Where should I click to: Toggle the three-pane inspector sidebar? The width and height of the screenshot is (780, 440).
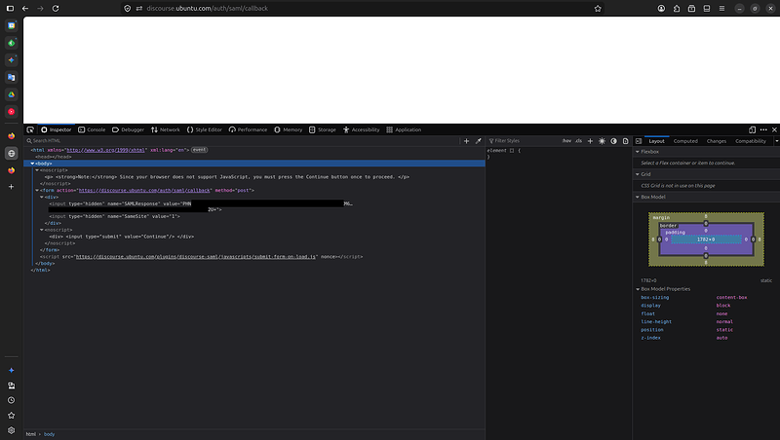(x=639, y=141)
